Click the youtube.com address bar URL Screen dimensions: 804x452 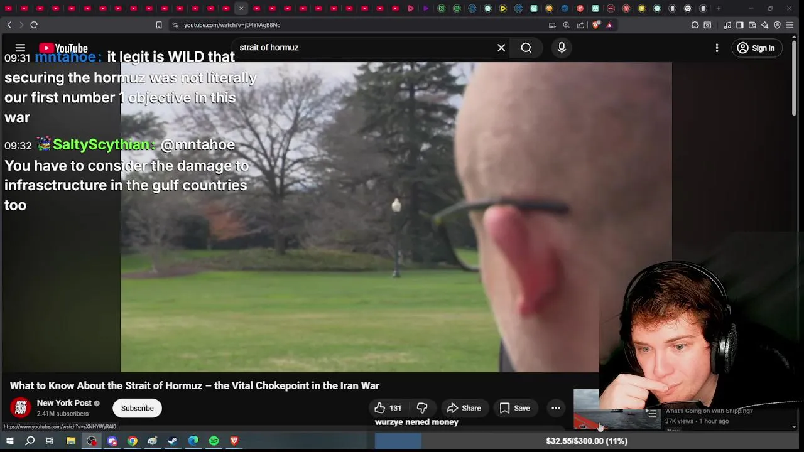point(232,25)
